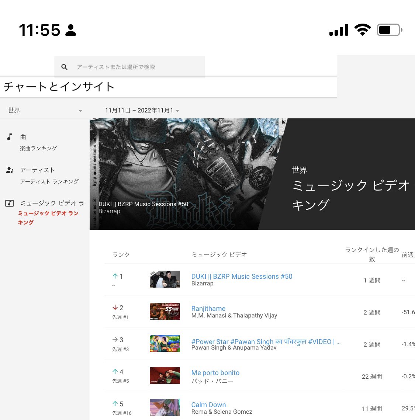The height and width of the screenshot is (420, 415).
Task: Click the ランク column header
Action: [x=121, y=254]
